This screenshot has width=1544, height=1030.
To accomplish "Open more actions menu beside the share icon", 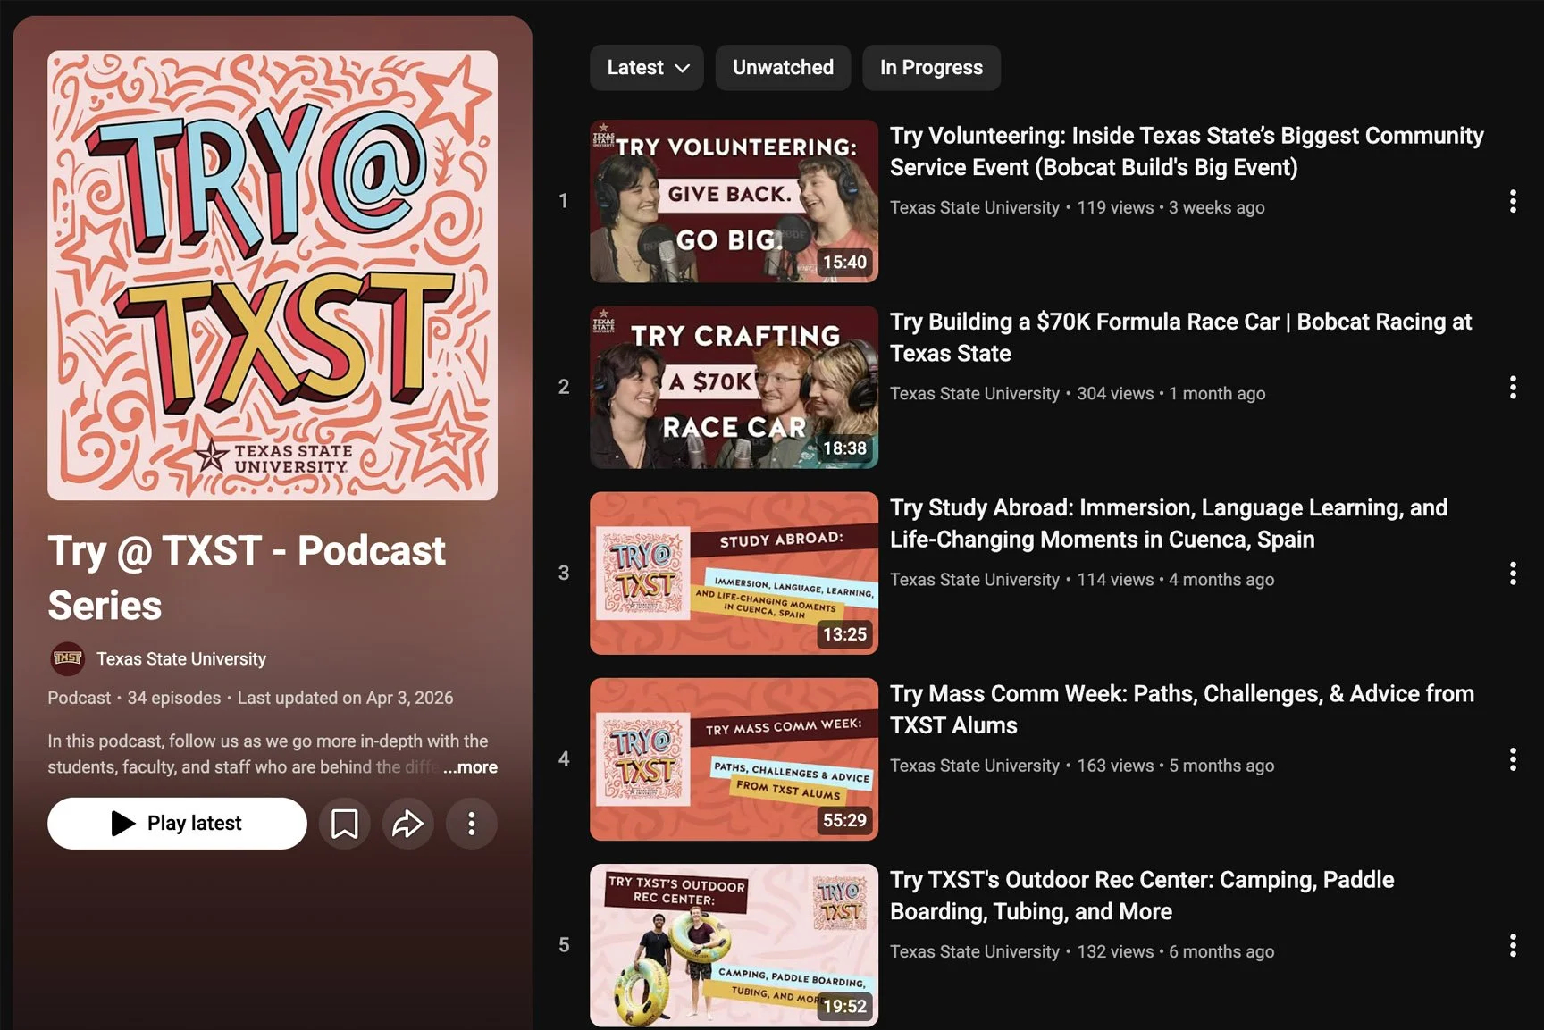I will tap(472, 824).
